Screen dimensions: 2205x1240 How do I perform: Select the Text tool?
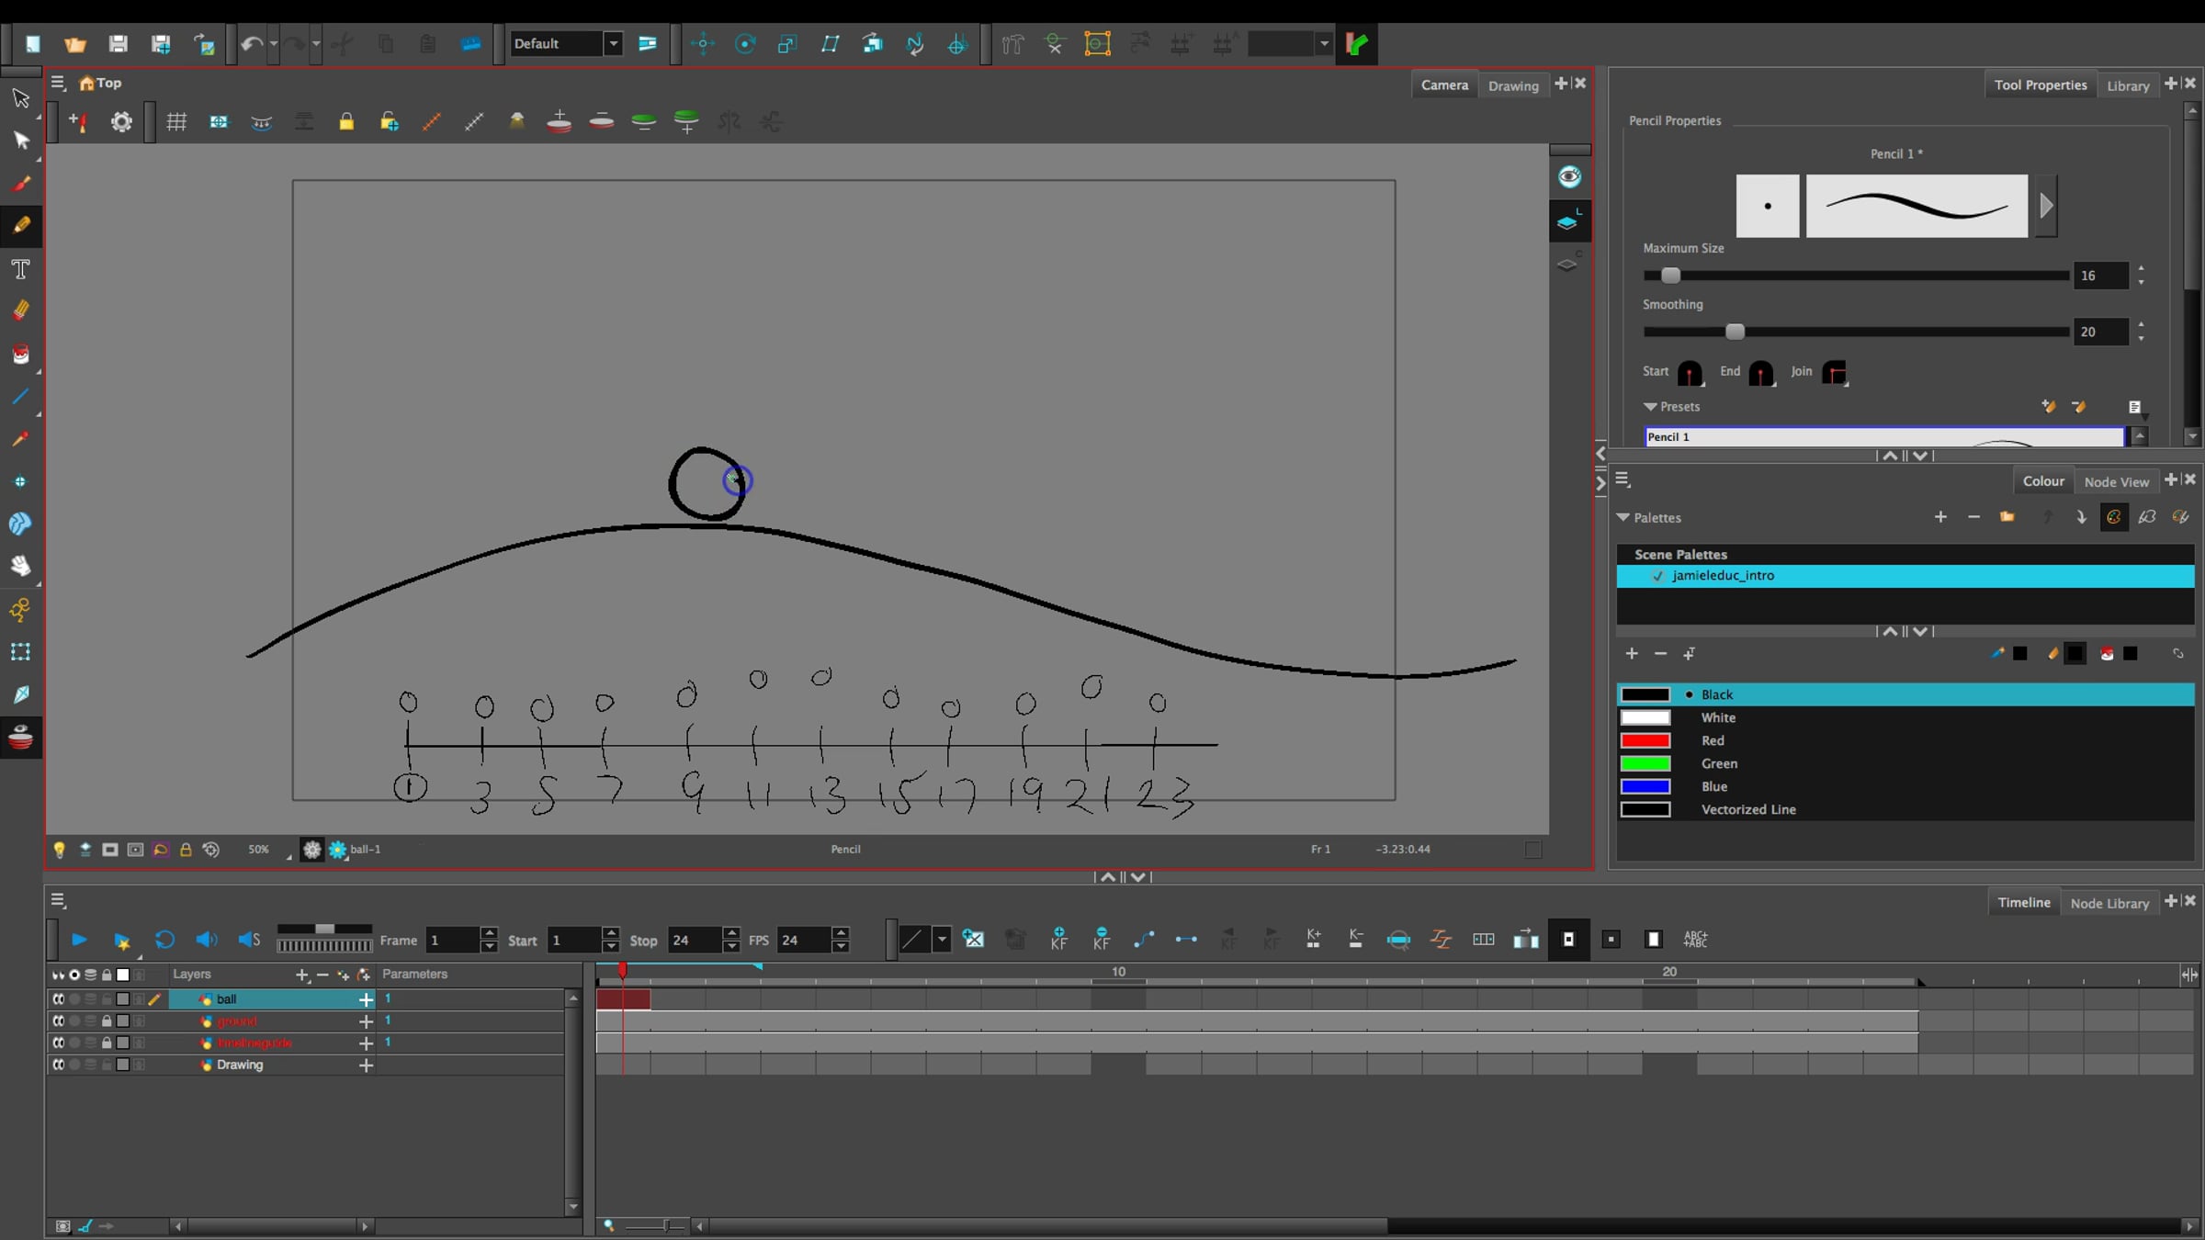click(21, 269)
